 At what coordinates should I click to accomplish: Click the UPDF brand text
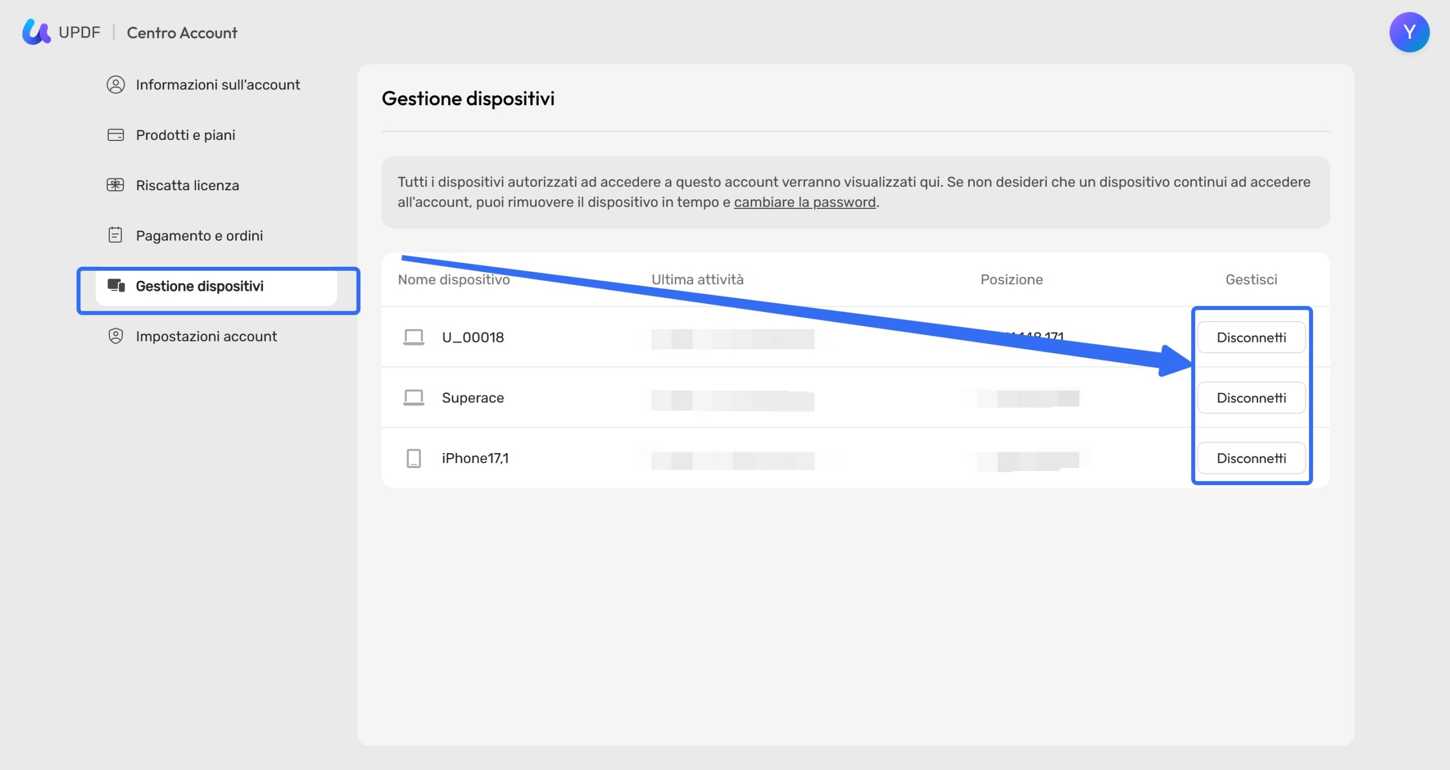(79, 32)
